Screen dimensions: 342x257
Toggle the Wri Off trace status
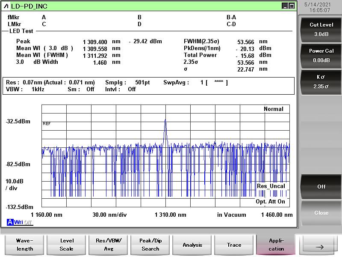[x=23, y=222]
